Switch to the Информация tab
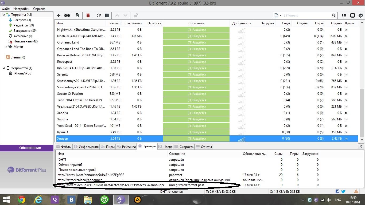 tap(86, 147)
